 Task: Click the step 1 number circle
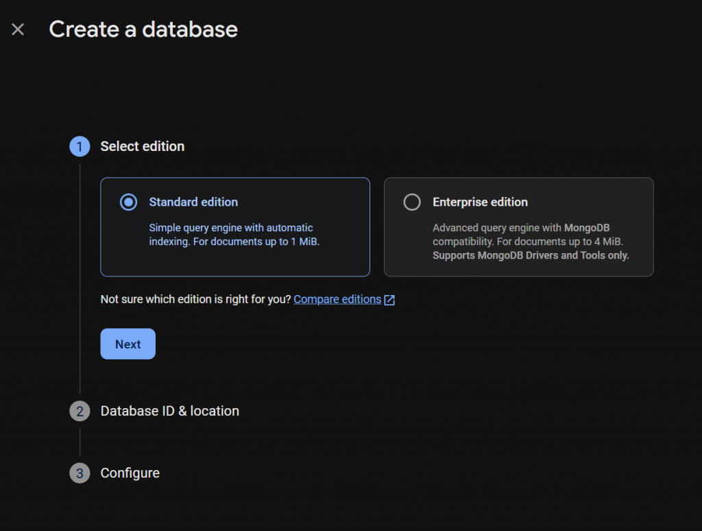pyautogui.click(x=80, y=146)
